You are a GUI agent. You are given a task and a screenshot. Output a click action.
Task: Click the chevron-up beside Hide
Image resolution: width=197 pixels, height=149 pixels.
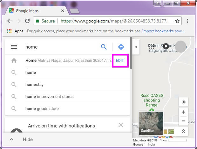point(11,139)
